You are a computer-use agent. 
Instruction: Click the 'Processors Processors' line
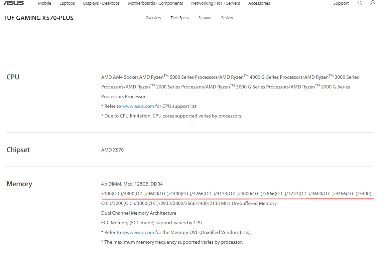pos(124,96)
